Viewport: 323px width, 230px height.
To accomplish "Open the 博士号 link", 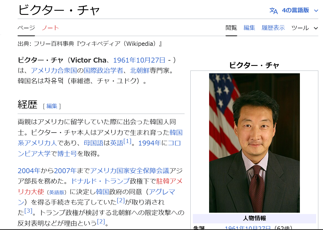I will pos(67,153).
